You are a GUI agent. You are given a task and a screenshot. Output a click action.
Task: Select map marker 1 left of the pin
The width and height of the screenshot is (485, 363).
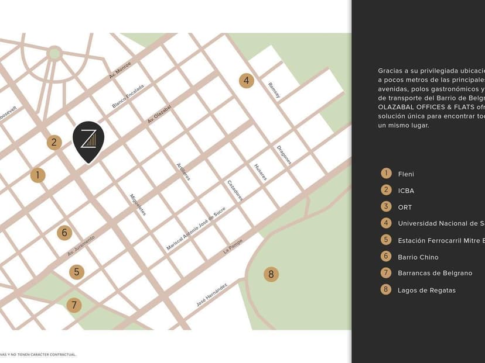point(37,175)
